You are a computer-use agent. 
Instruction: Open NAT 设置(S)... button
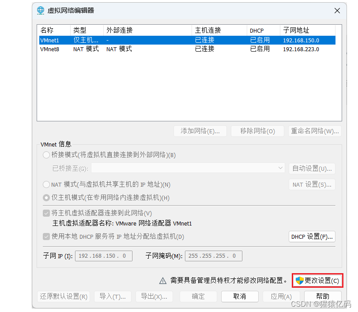(x=312, y=184)
